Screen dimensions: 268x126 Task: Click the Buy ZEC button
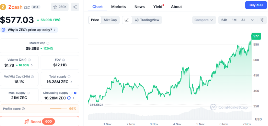pos(256,5)
